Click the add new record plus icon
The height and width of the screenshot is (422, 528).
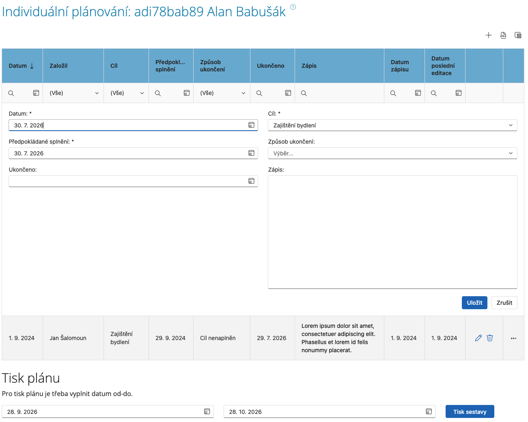coord(489,35)
